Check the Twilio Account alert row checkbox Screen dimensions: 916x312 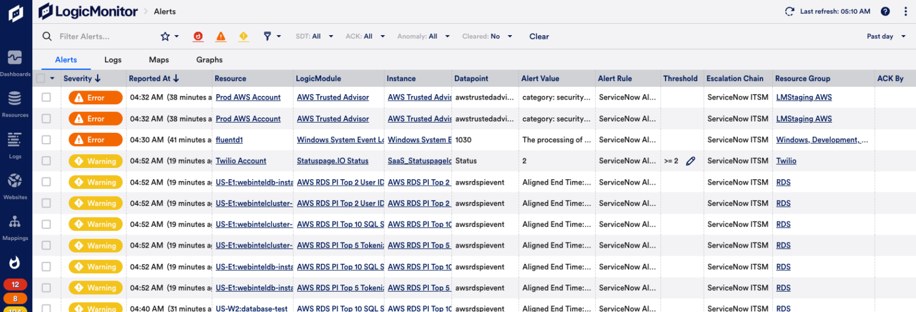46,161
